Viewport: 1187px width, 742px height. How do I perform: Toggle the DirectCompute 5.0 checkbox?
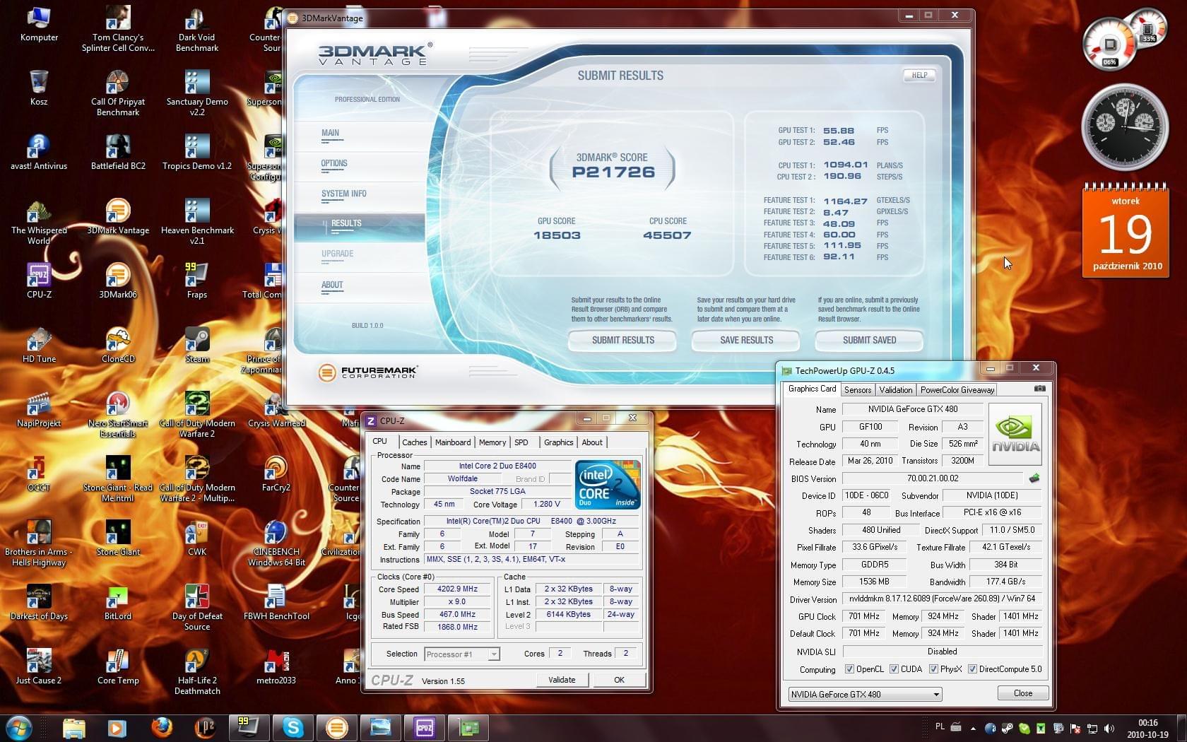coord(972,669)
